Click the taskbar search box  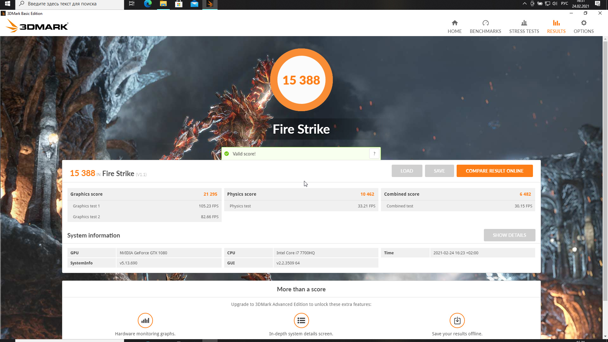70,4
